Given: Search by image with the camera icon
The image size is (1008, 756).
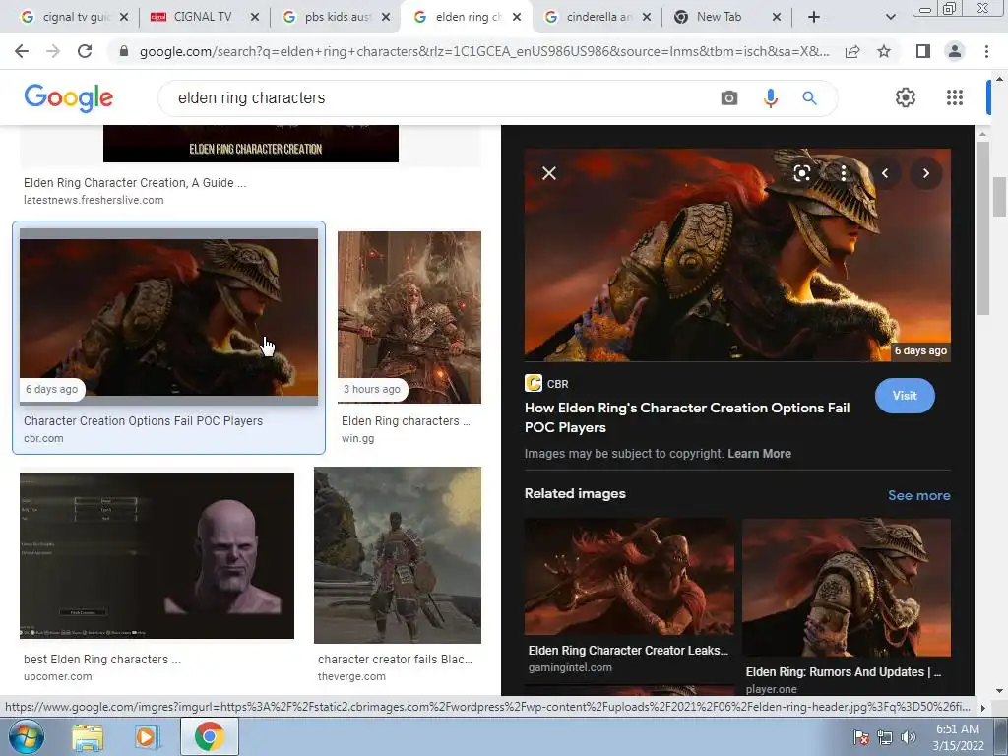Looking at the screenshot, I should pyautogui.click(x=729, y=98).
